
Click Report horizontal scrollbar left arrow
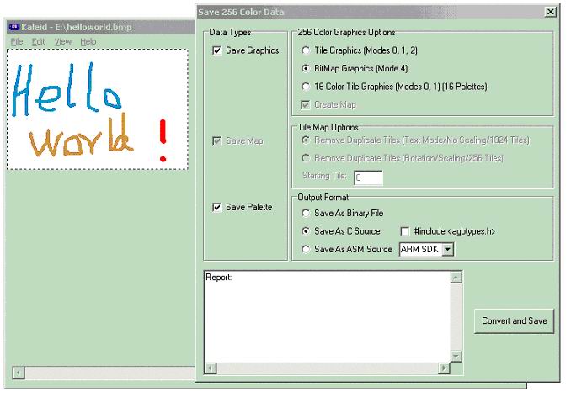tap(210, 368)
